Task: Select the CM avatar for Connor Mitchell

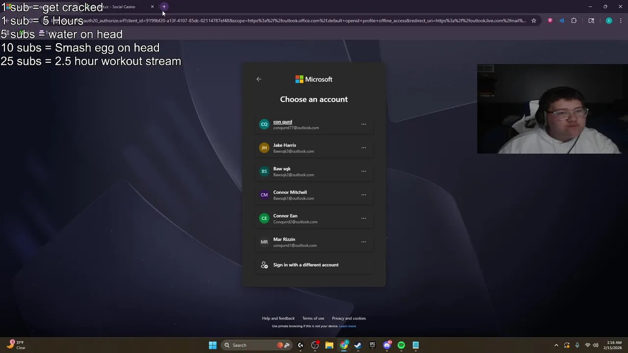Action: pyautogui.click(x=264, y=195)
